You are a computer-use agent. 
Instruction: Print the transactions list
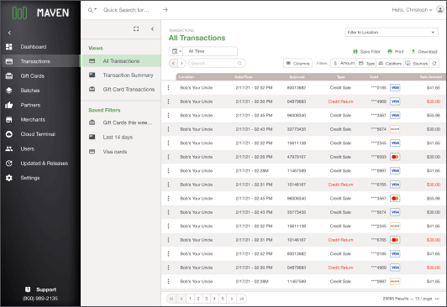coord(396,51)
